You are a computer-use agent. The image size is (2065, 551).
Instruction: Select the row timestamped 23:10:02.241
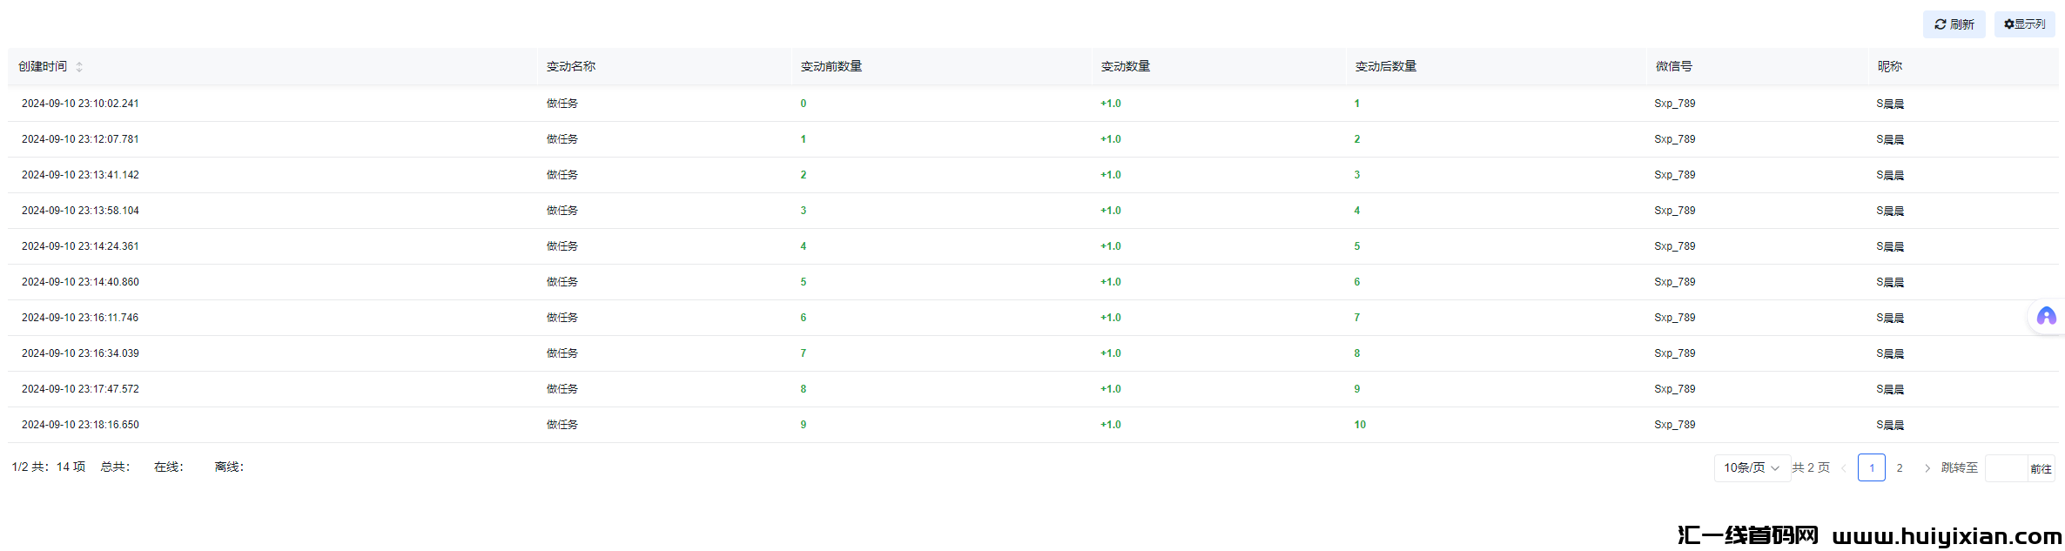tap(80, 104)
